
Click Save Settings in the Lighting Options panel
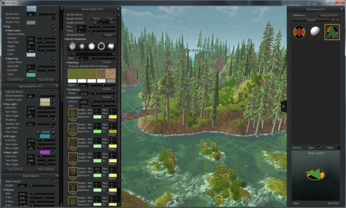coord(46,169)
